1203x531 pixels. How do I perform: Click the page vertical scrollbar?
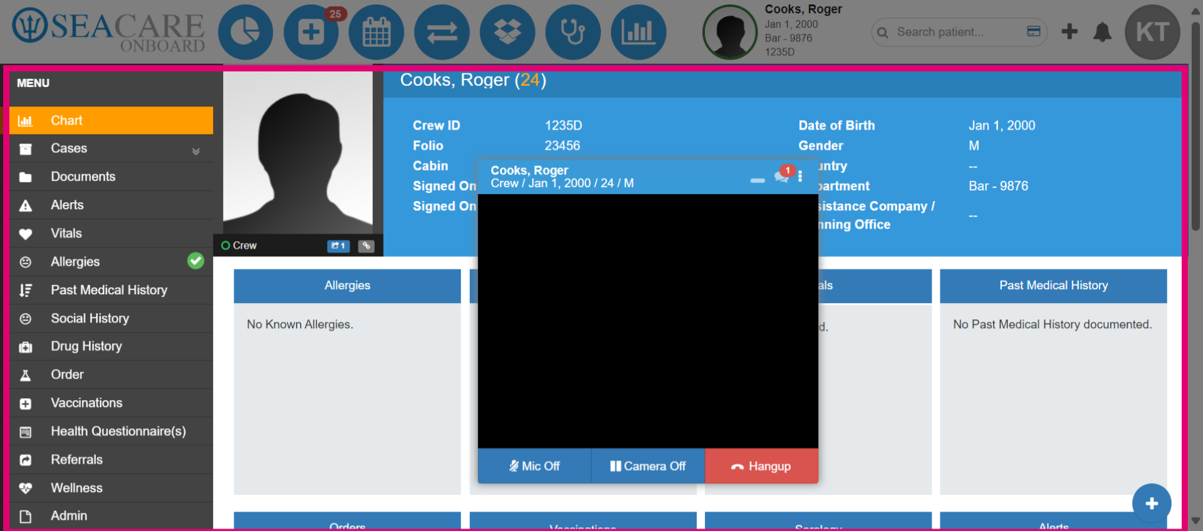click(1195, 125)
